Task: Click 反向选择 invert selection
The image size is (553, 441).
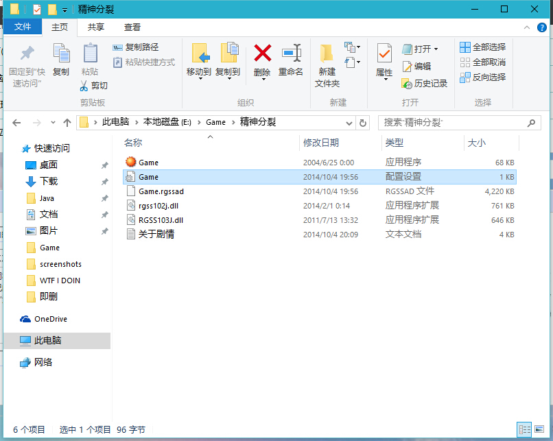Action: 483,78
